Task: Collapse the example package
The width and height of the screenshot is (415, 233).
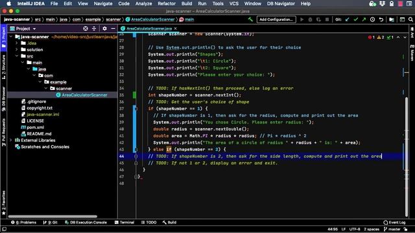Action: point(40,82)
